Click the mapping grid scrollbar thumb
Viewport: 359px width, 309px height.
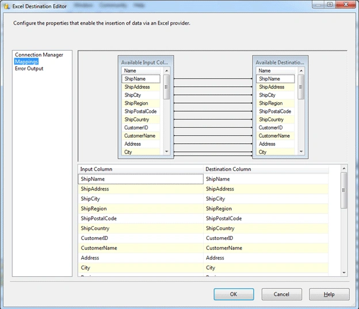[x=343, y=190]
